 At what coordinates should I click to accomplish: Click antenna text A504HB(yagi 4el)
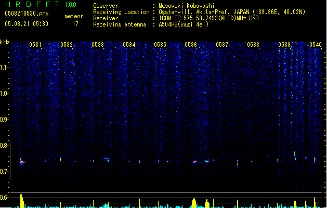184,24
